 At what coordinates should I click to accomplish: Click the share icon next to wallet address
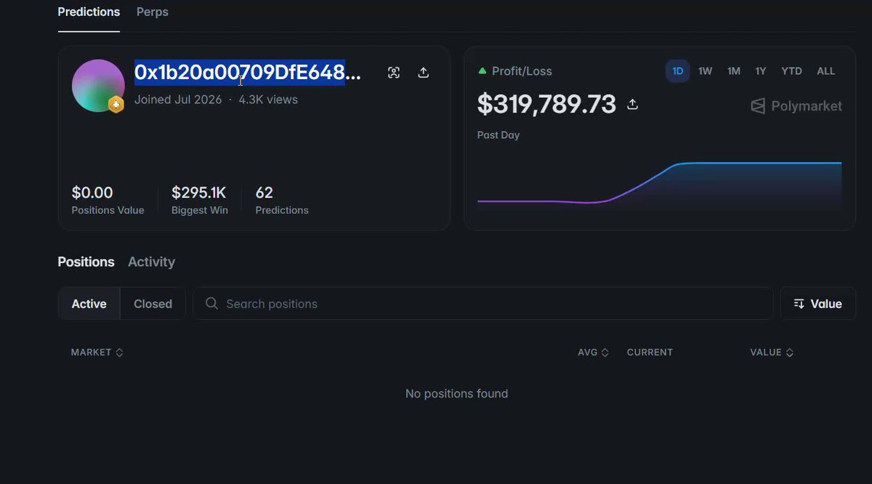(424, 73)
